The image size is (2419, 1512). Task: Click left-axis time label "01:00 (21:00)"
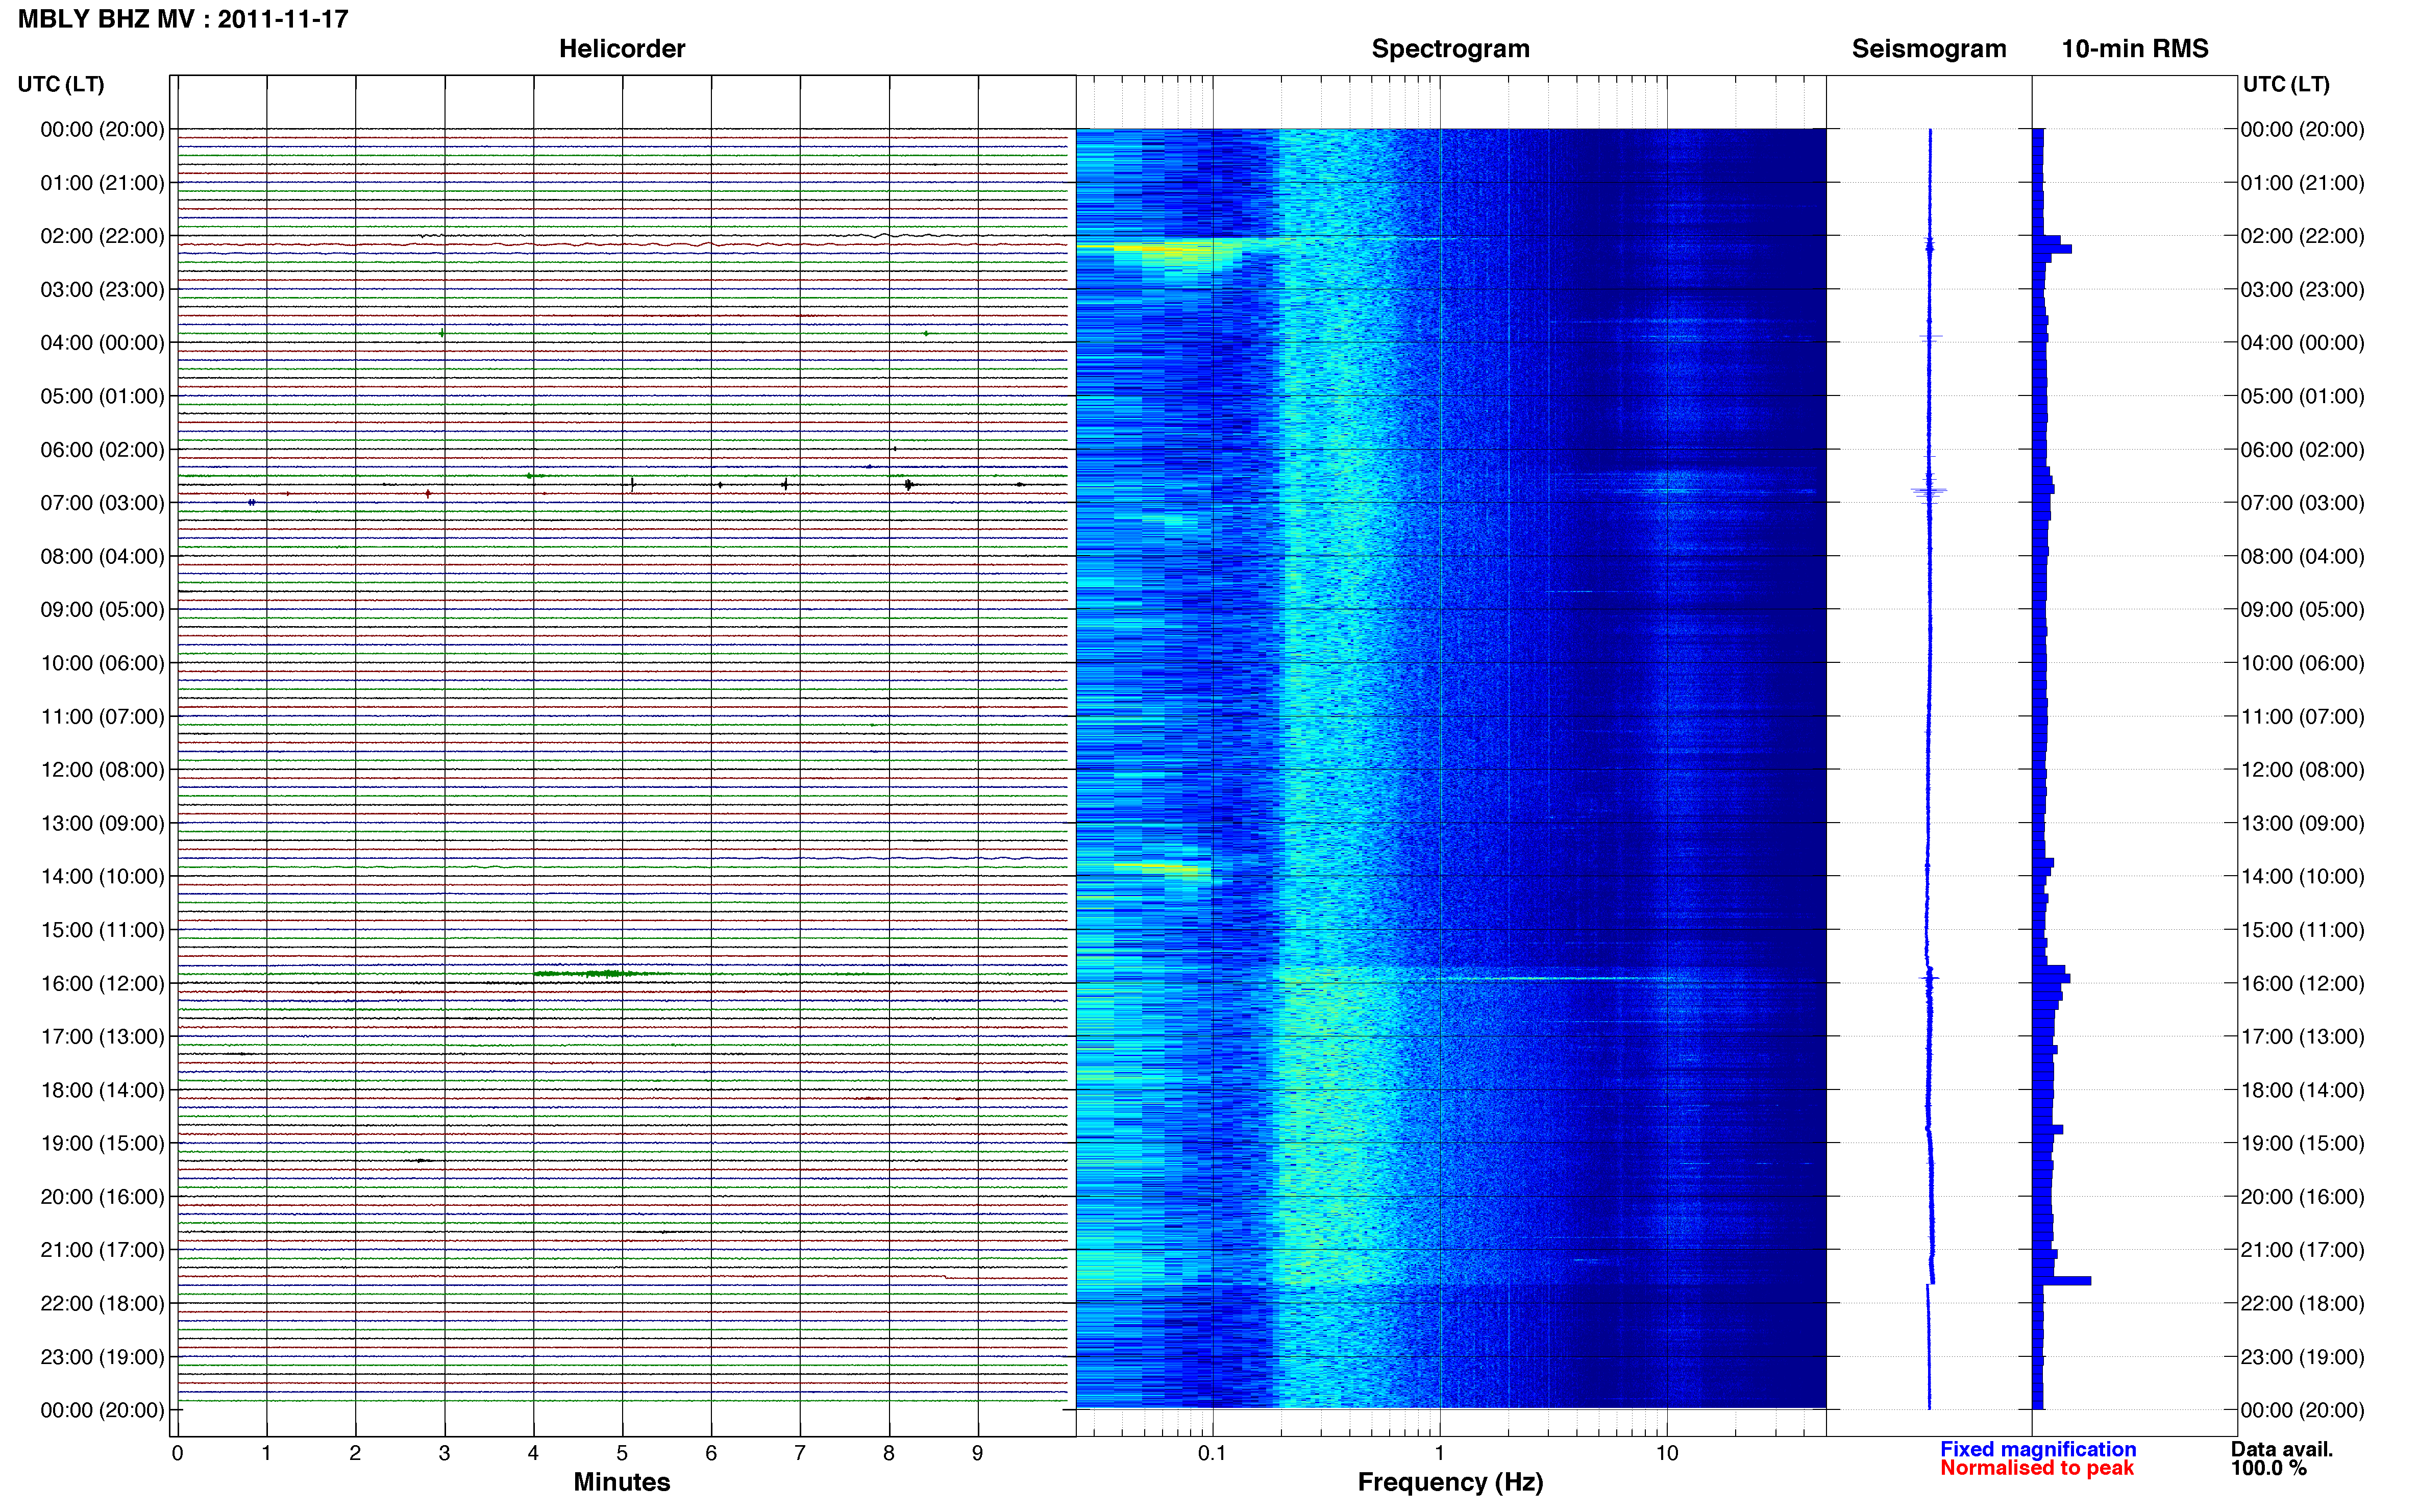point(102,183)
